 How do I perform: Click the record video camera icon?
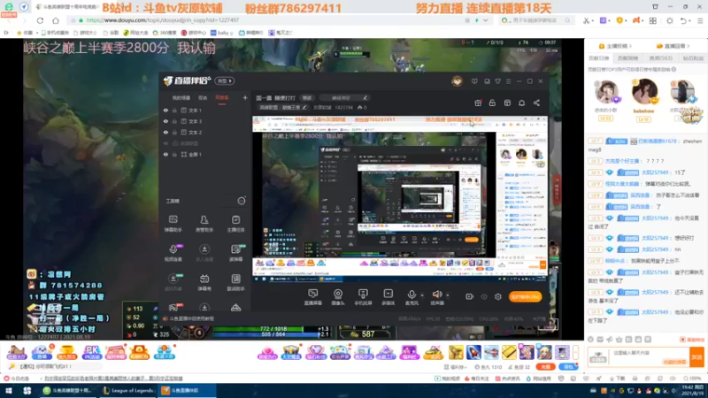pos(470,296)
